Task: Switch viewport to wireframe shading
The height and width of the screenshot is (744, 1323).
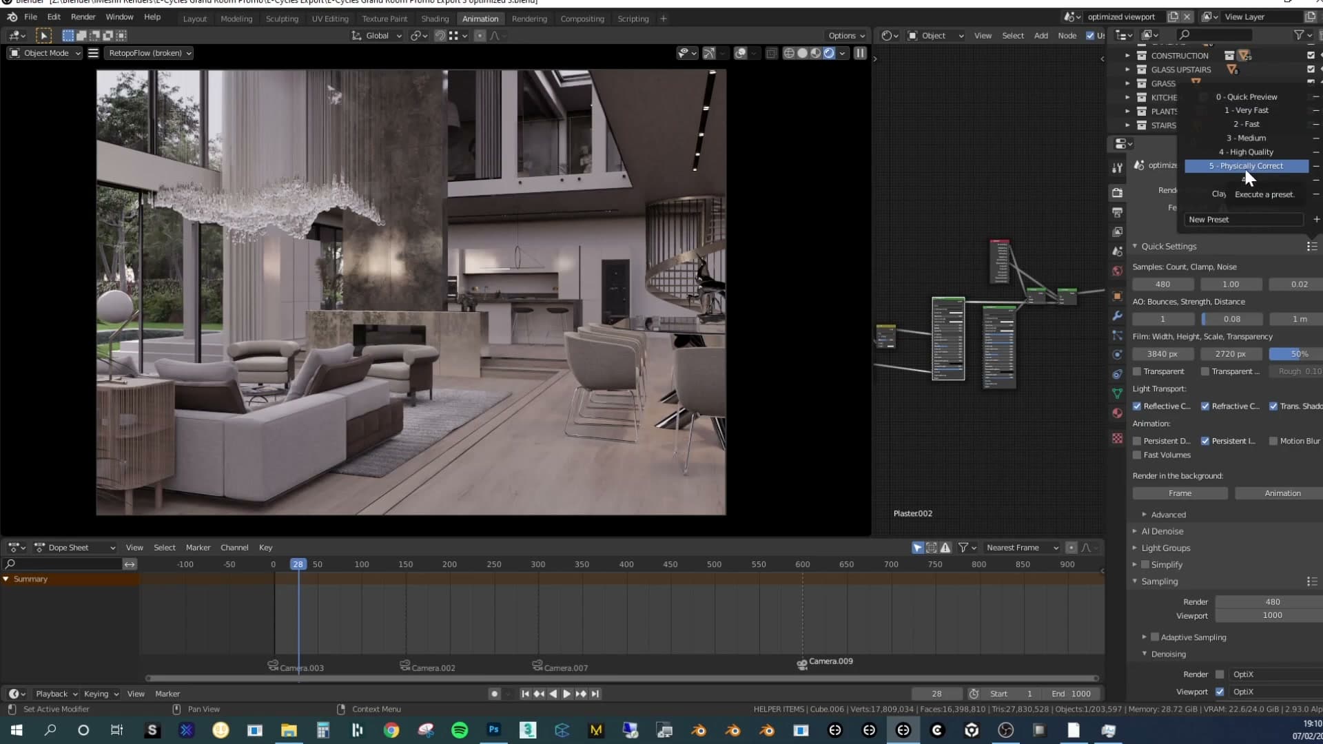Action: [x=789, y=53]
